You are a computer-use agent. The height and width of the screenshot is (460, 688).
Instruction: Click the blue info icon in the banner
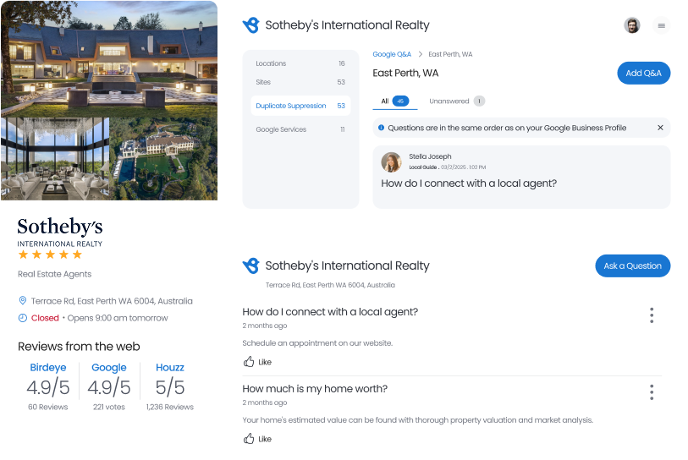382,128
